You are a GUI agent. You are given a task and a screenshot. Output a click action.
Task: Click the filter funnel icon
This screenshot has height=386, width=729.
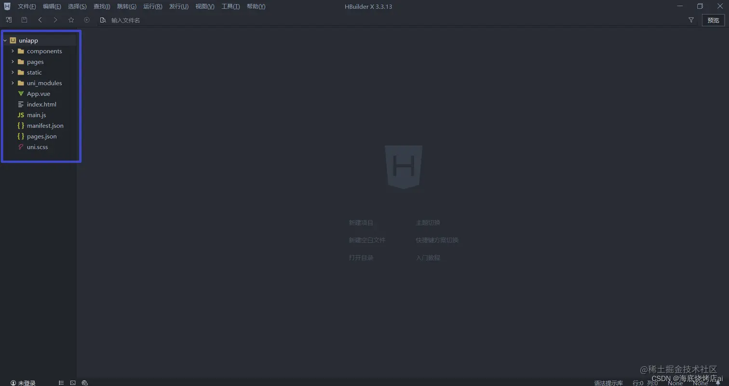pos(691,20)
